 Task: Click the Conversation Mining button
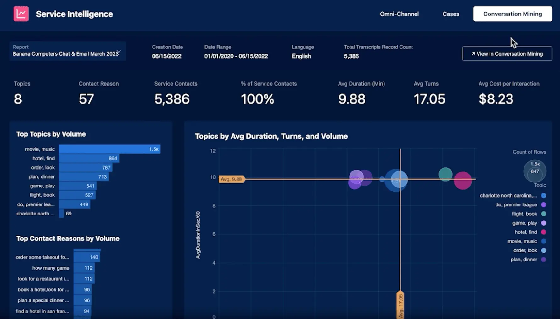(x=512, y=14)
